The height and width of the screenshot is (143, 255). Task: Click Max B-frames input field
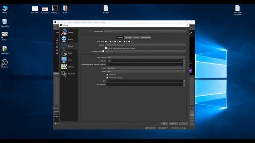click(145, 85)
